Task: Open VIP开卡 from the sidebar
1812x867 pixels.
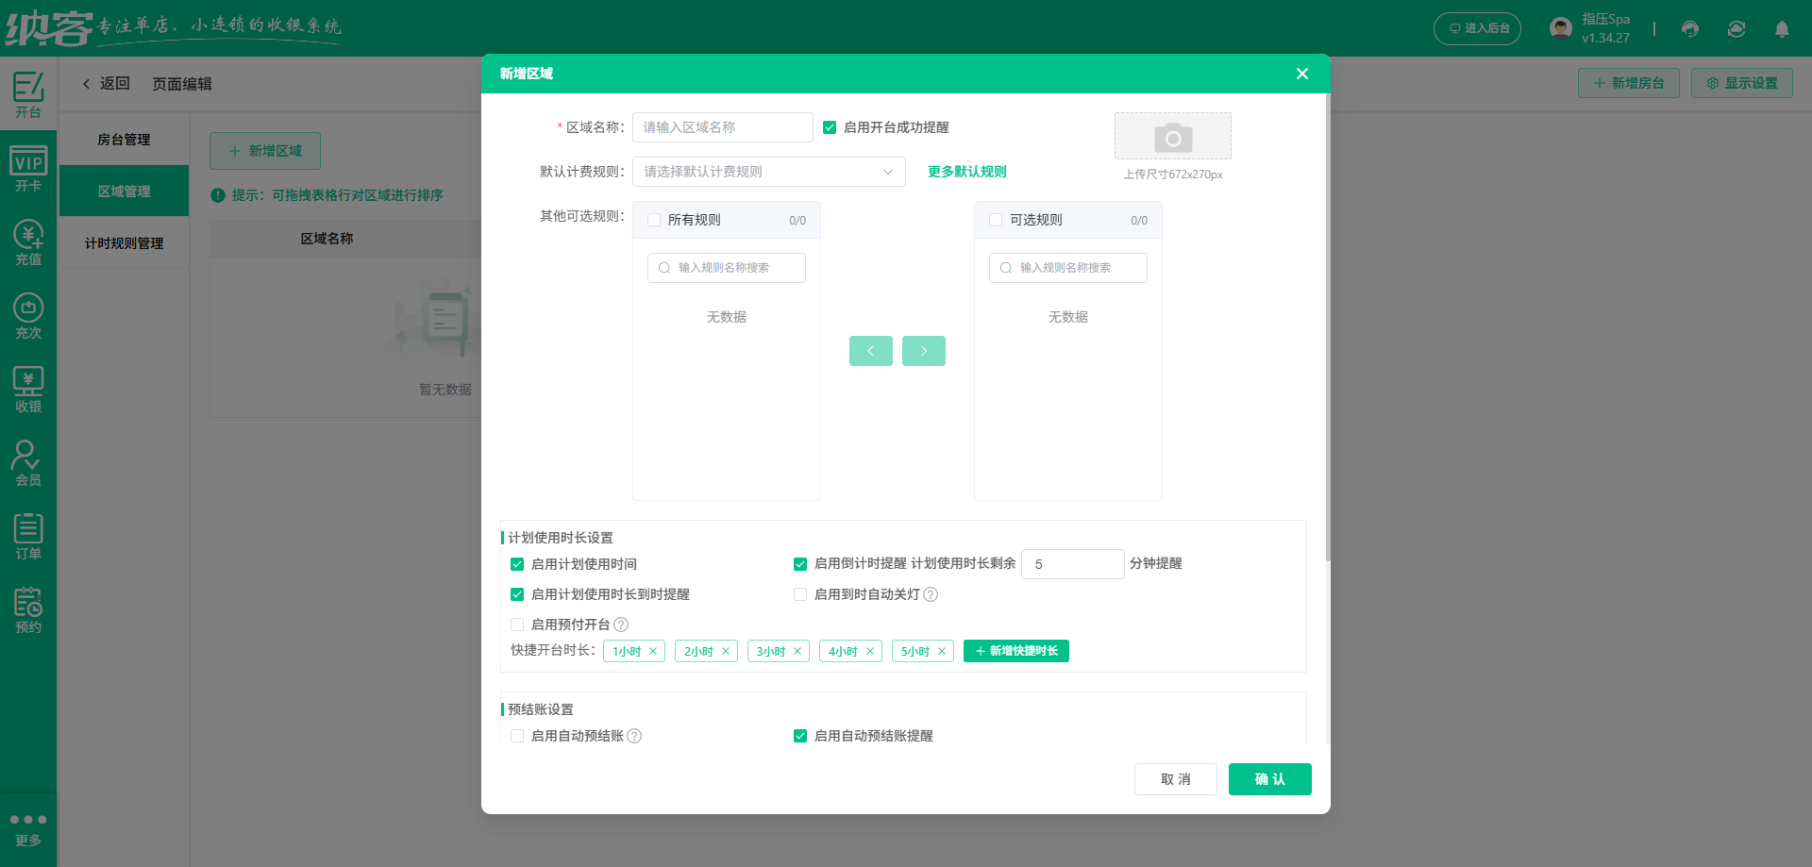Action: click(x=27, y=168)
